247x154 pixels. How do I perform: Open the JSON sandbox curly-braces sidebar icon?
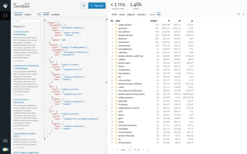(5, 15)
